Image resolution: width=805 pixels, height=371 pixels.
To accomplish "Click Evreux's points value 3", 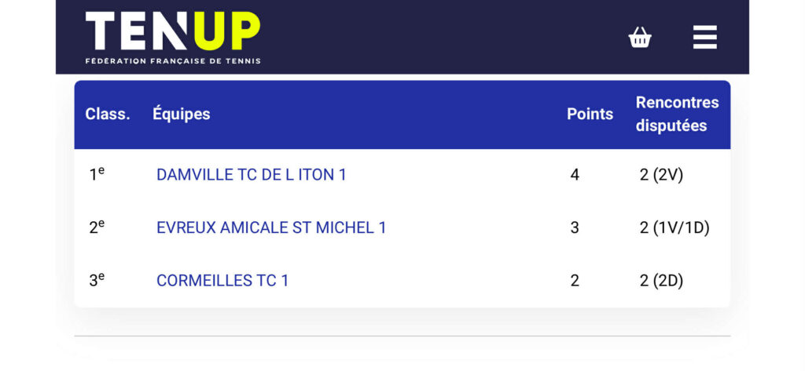I will pos(575,227).
